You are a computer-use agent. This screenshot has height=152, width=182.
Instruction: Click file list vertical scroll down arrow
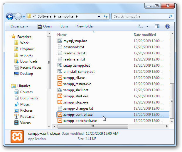click(x=172, y=122)
